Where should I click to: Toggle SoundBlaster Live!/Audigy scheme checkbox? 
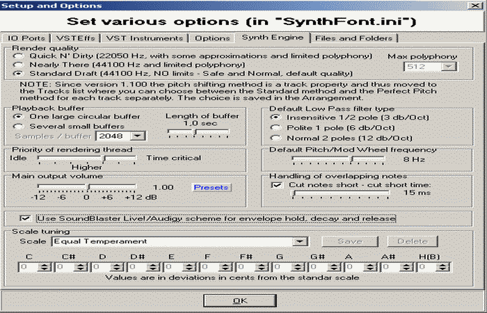26,218
